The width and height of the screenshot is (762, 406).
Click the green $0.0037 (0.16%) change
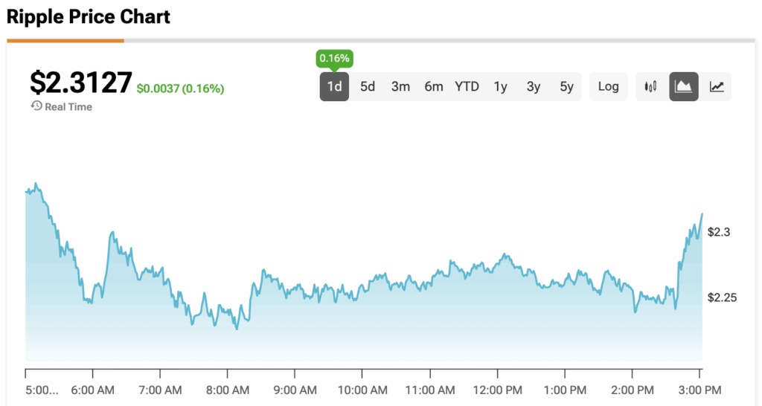(180, 88)
